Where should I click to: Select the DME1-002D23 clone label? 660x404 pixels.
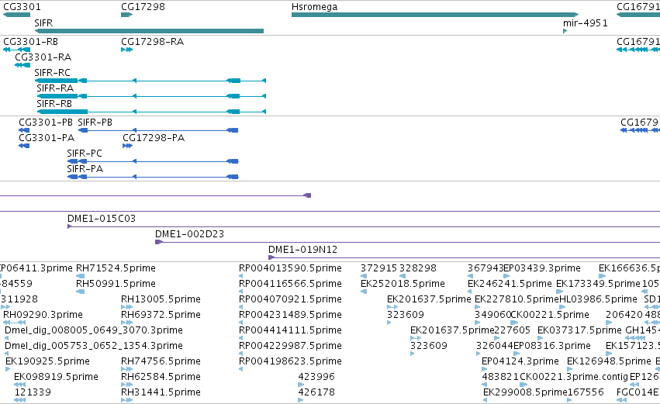pyautogui.click(x=189, y=234)
